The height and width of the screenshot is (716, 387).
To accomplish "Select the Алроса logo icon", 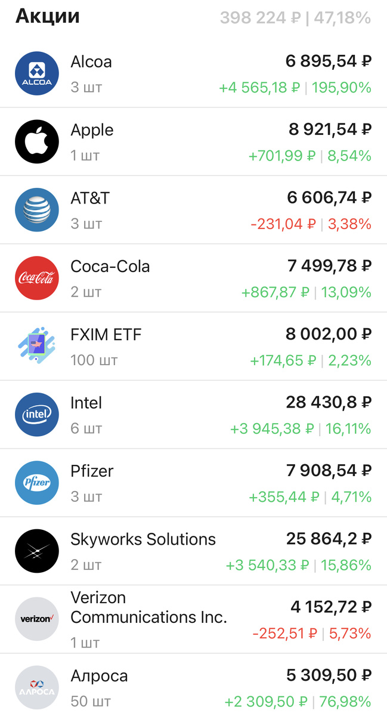I will pos(37,687).
